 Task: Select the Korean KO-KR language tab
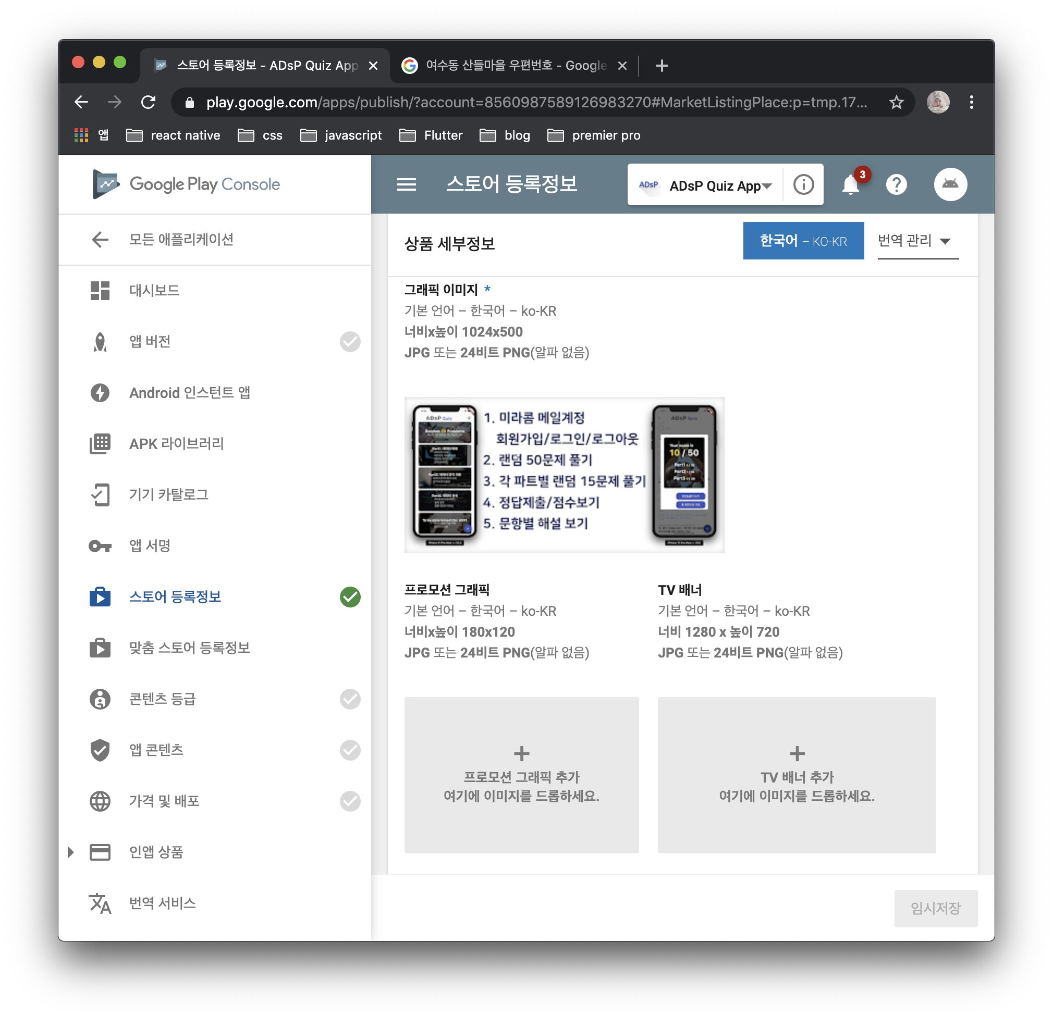tap(803, 241)
